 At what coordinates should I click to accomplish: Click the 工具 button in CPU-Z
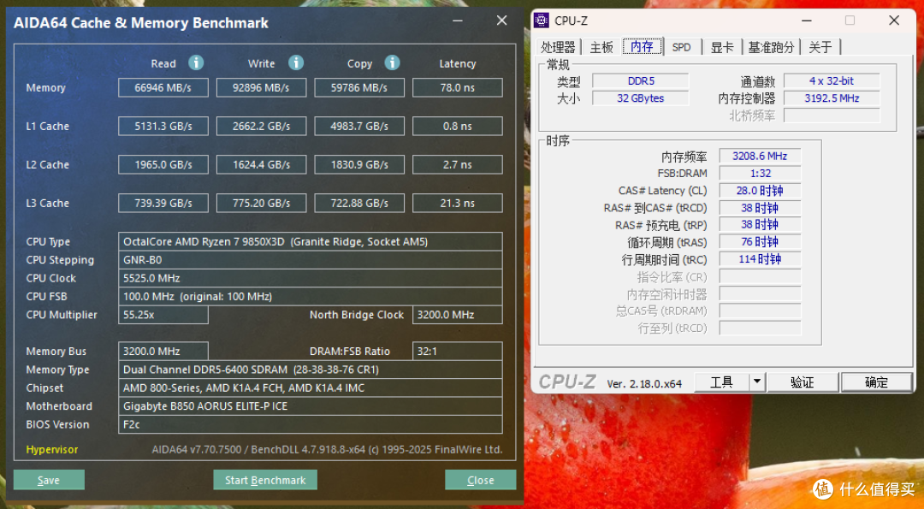pyautogui.click(x=722, y=382)
